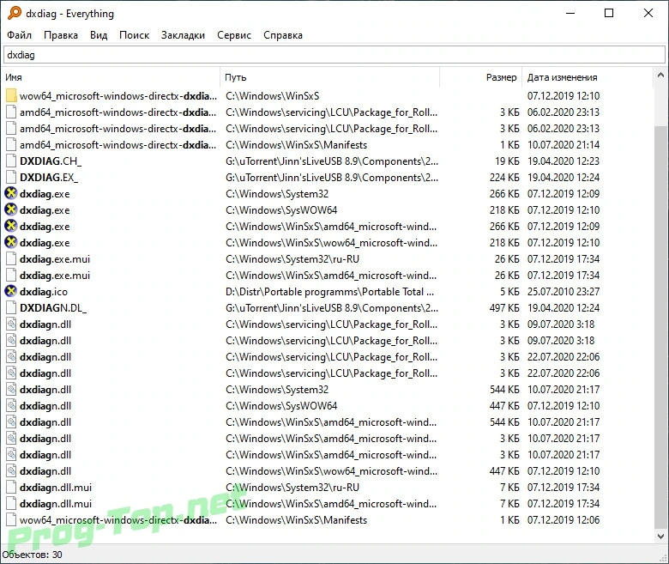Click the dxdiag search input field
The width and height of the screenshot is (669, 564).
point(334,55)
